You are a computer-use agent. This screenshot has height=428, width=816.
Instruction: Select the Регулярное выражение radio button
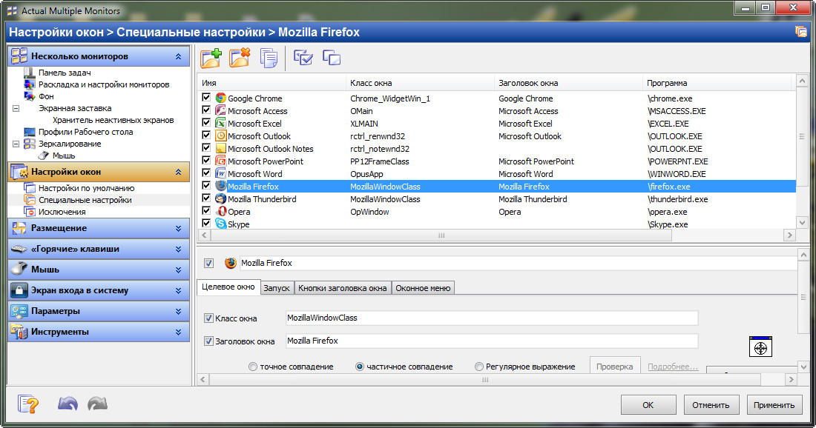[478, 367]
